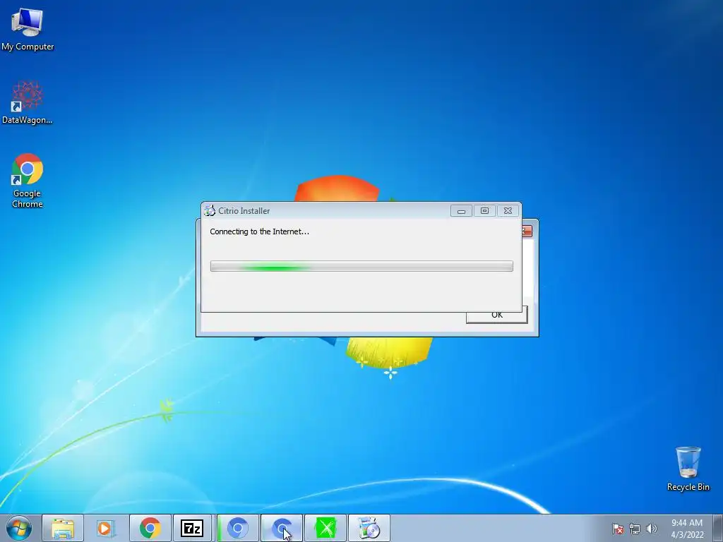Click the Citrio Installer title text
The width and height of the screenshot is (723, 542).
(x=244, y=211)
